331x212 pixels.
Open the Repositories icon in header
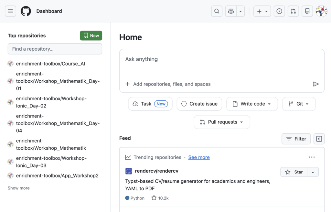(307, 11)
